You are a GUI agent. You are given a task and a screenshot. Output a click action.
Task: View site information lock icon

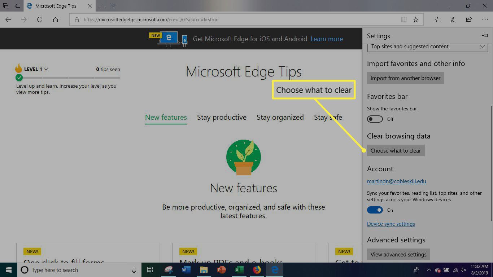(77, 20)
